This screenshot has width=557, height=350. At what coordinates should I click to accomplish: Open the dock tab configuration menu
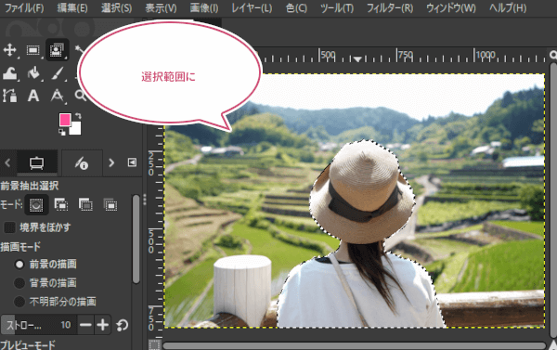132,162
